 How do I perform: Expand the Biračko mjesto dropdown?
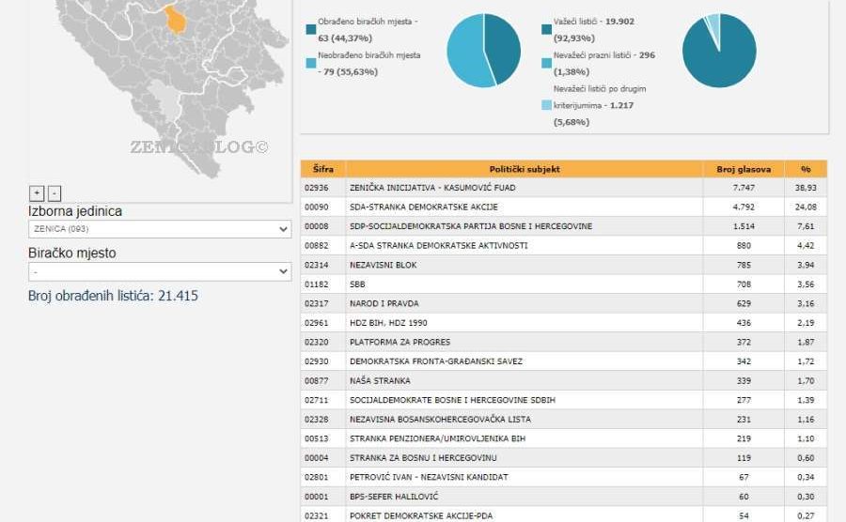pos(160,271)
